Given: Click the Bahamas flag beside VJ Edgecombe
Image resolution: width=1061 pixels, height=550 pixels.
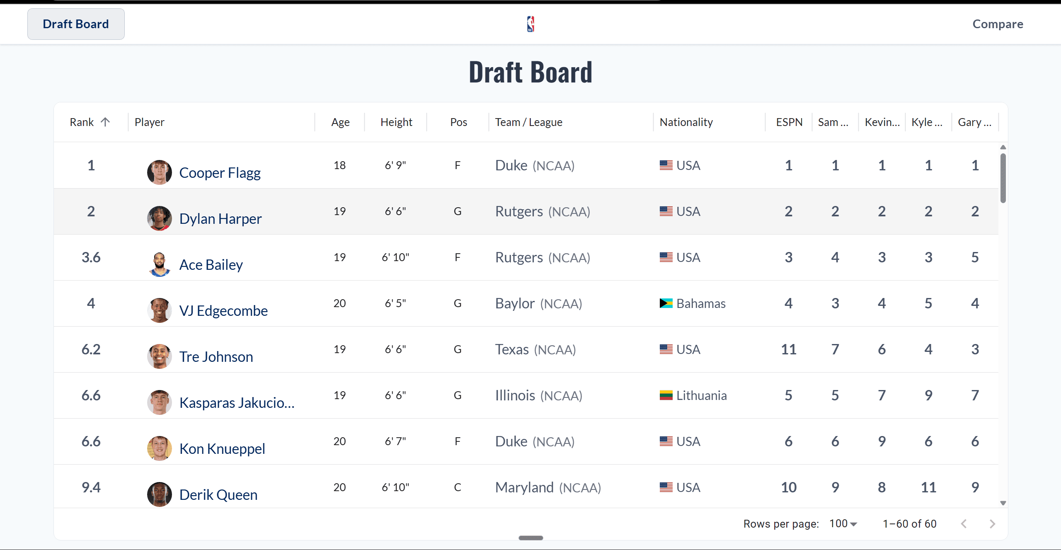Looking at the screenshot, I should tap(666, 303).
